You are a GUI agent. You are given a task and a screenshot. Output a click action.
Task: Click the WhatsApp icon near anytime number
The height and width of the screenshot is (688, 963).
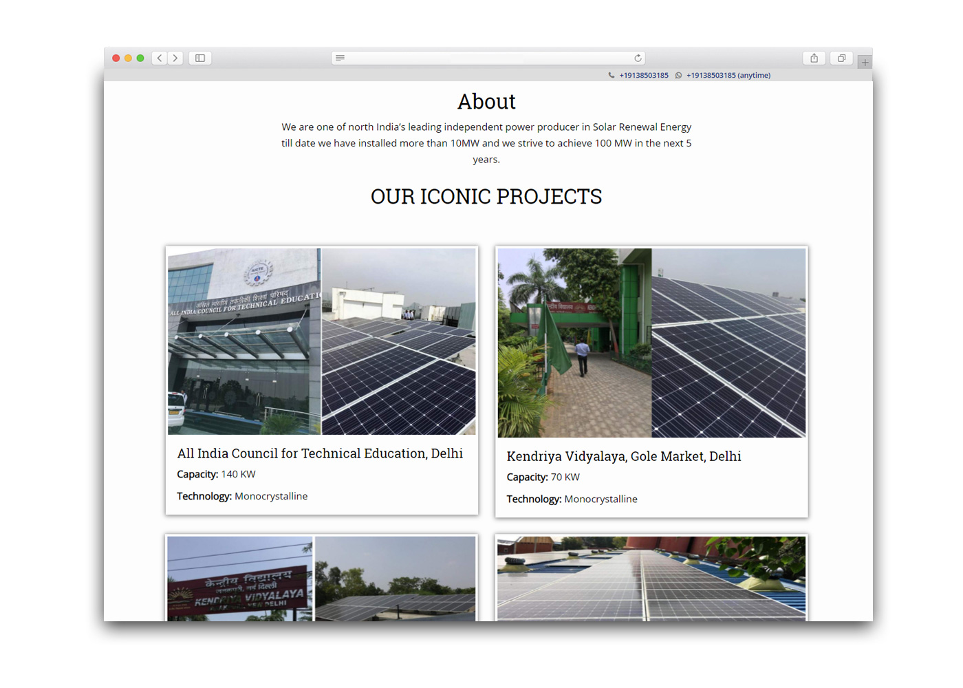coord(678,75)
